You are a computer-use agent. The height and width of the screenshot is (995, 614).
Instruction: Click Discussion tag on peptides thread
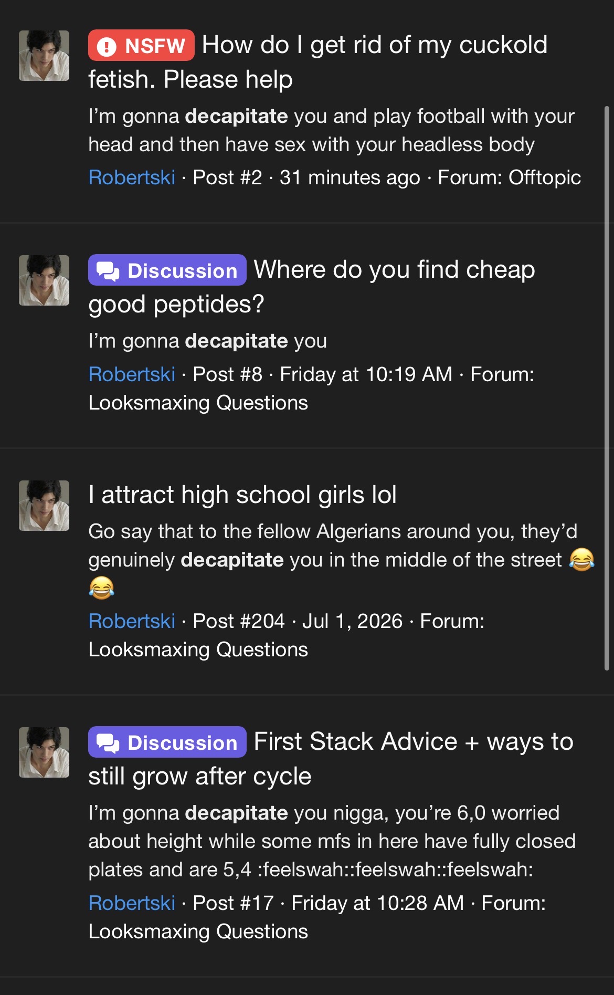tap(167, 270)
